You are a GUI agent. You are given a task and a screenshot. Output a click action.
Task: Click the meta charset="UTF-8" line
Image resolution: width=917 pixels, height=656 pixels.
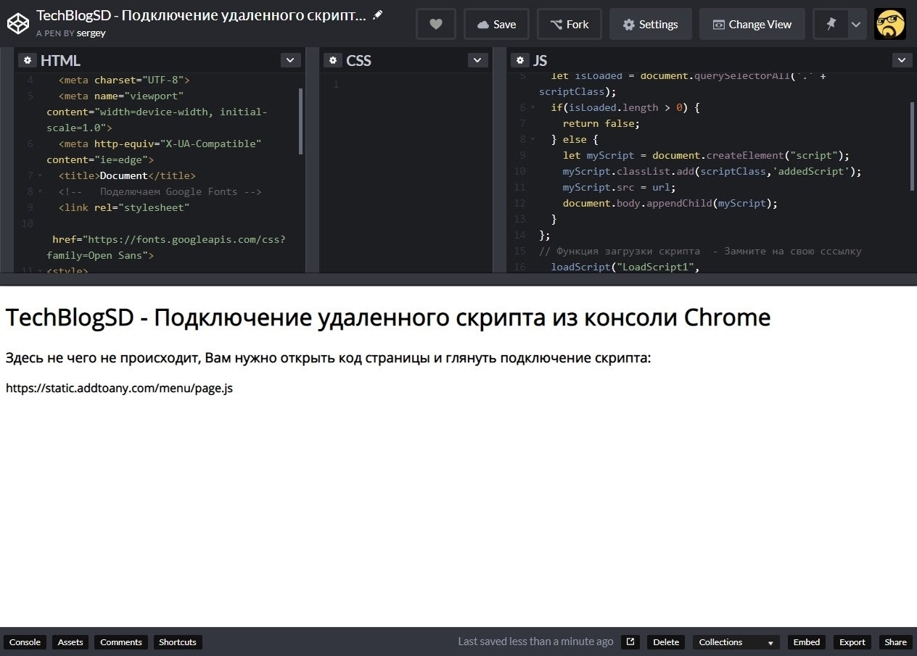pos(124,80)
